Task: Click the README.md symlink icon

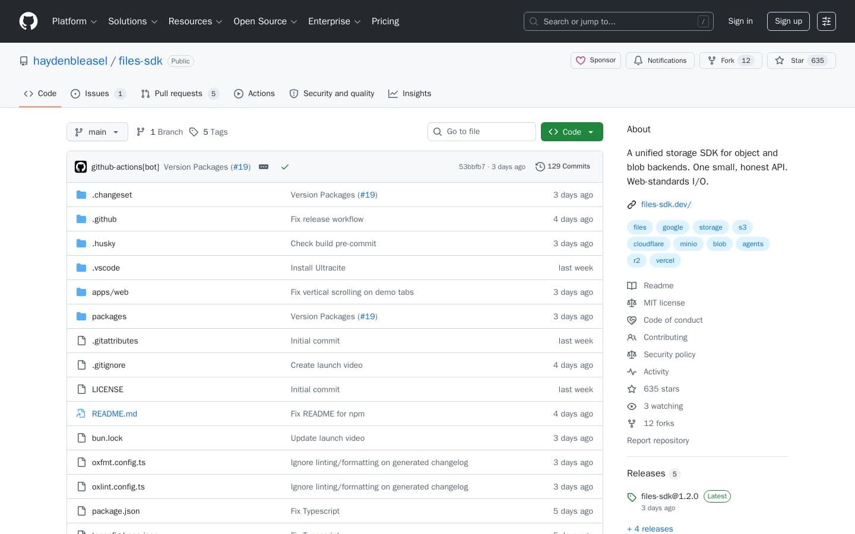Action: (x=81, y=414)
